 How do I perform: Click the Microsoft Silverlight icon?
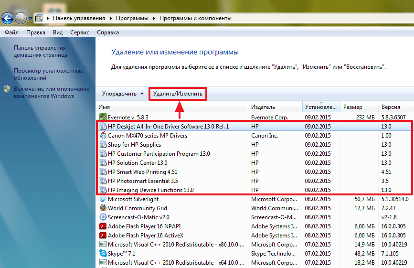103,199
